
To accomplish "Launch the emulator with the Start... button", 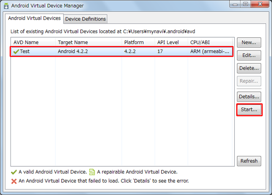I will point(249,110).
